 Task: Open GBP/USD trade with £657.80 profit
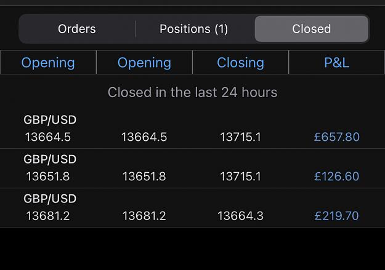point(192,129)
